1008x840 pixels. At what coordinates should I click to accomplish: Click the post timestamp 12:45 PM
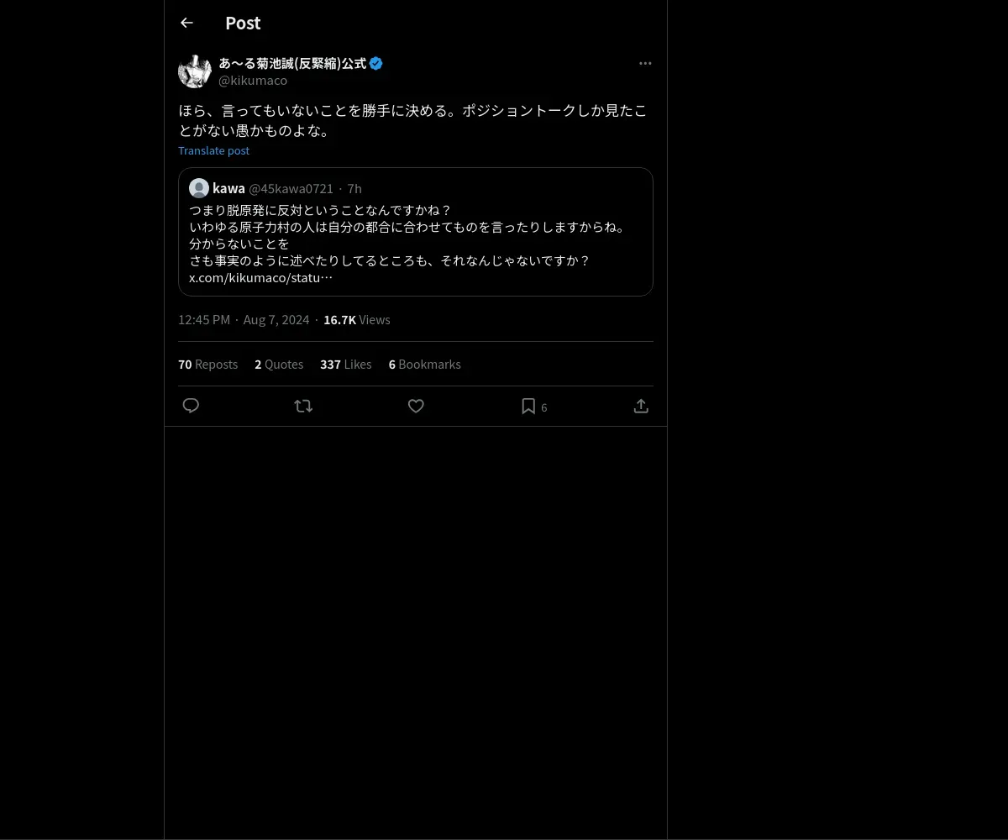click(204, 319)
